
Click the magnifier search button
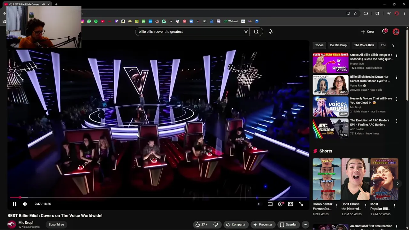256,32
